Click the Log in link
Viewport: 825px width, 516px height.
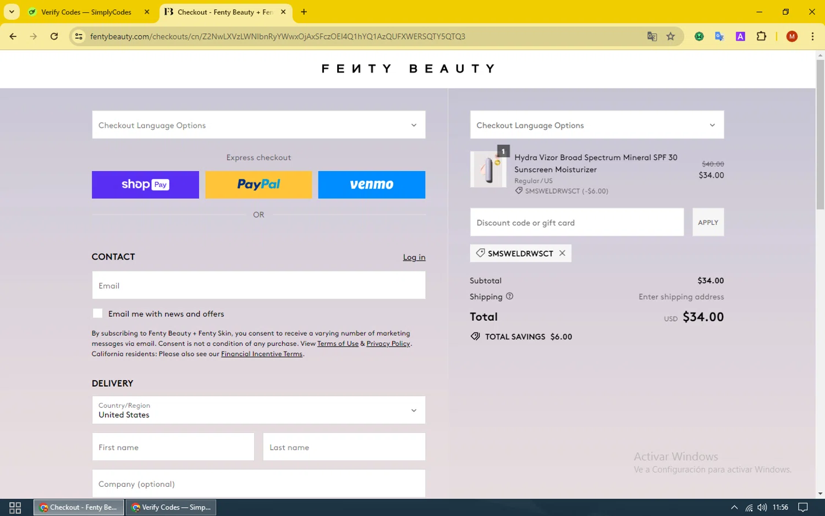coord(414,257)
